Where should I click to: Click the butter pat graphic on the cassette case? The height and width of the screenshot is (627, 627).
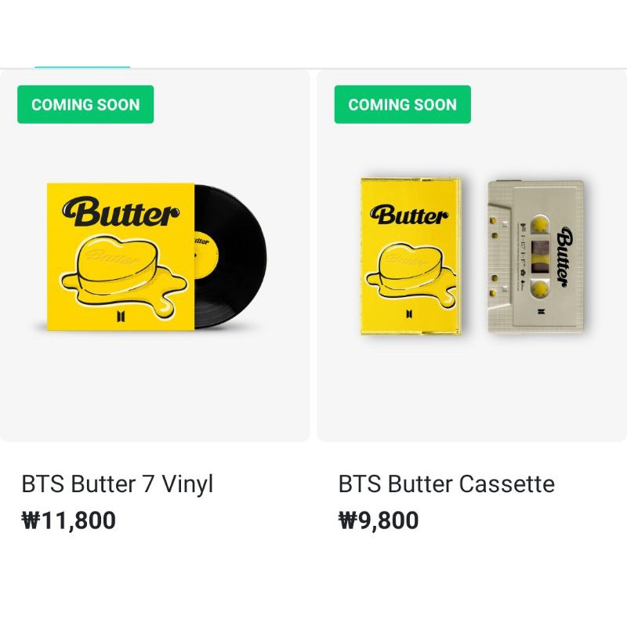point(410,266)
